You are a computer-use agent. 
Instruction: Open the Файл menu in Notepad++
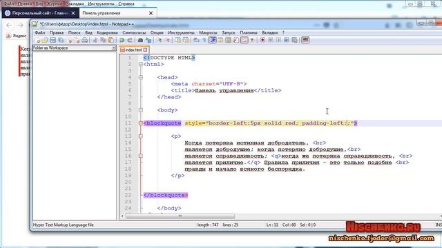[40, 32]
